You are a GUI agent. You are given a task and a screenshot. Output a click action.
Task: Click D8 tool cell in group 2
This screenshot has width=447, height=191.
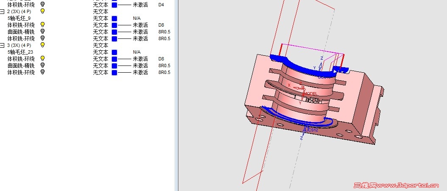tap(161, 25)
